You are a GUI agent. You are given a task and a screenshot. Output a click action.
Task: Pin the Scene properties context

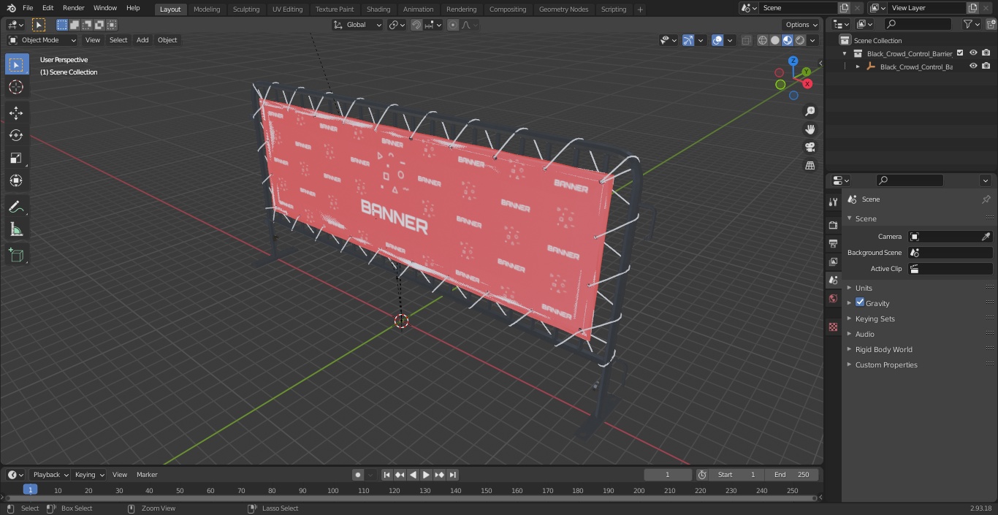pyautogui.click(x=986, y=199)
